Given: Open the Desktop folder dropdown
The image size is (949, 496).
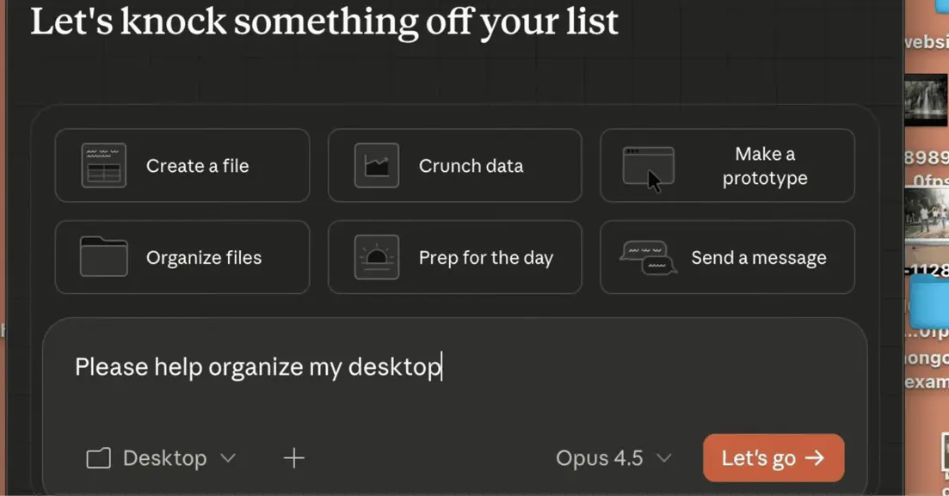Looking at the screenshot, I should (161, 458).
